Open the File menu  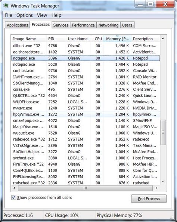tap(9, 15)
